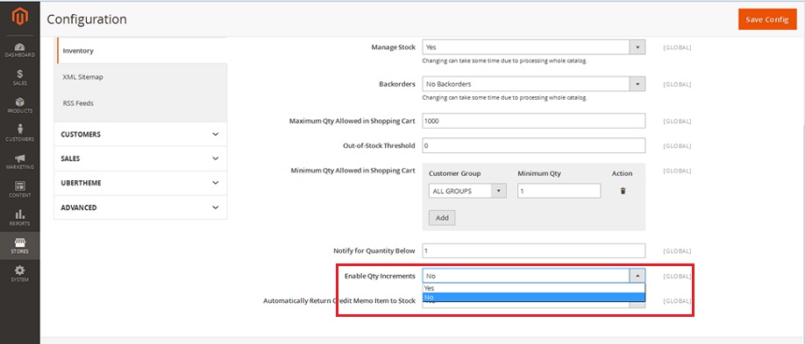Open the Content sidebar menu
The image size is (805, 344).
19,190
